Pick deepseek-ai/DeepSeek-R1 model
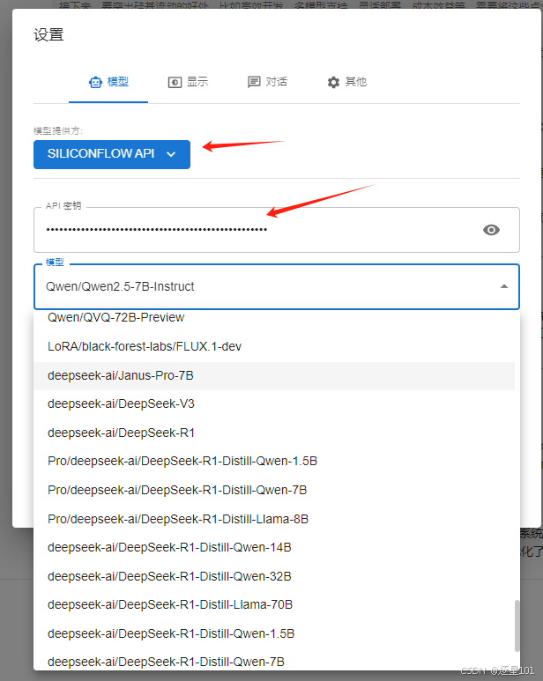543x681 pixels. pos(274,433)
